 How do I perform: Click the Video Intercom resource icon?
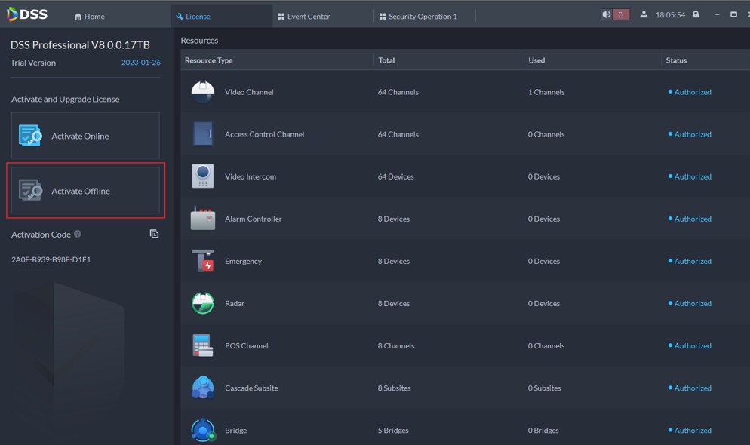click(x=202, y=176)
